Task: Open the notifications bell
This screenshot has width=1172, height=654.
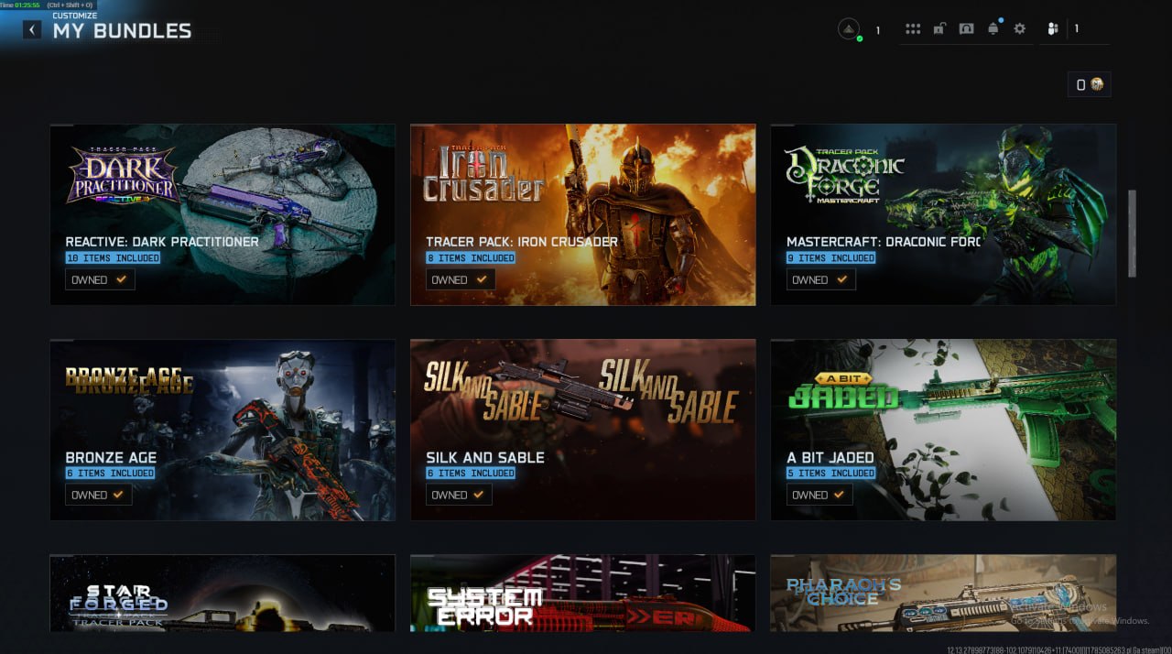Action: tap(993, 29)
